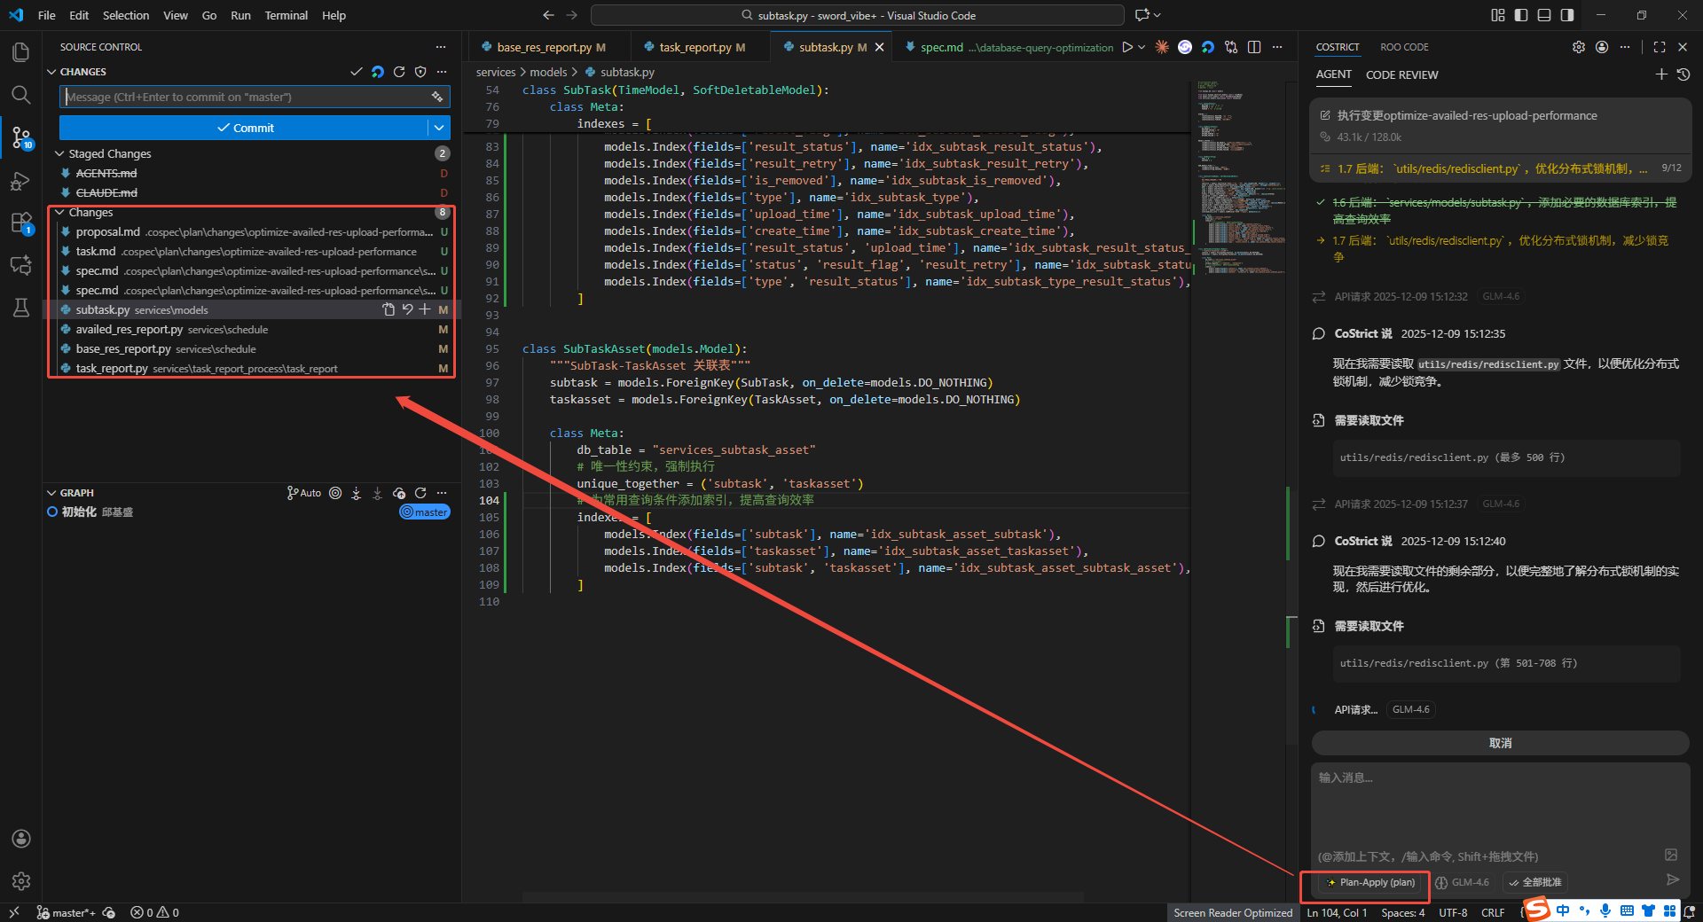Open CoStrict task history

click(x=1683, y=75)
